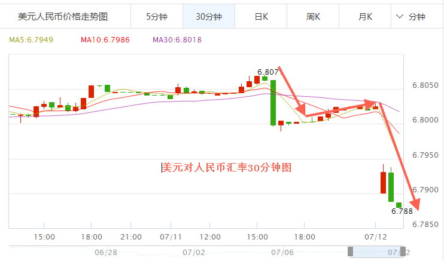
Task: Click the 6.788 low price label
Action: tap(402, 211)
